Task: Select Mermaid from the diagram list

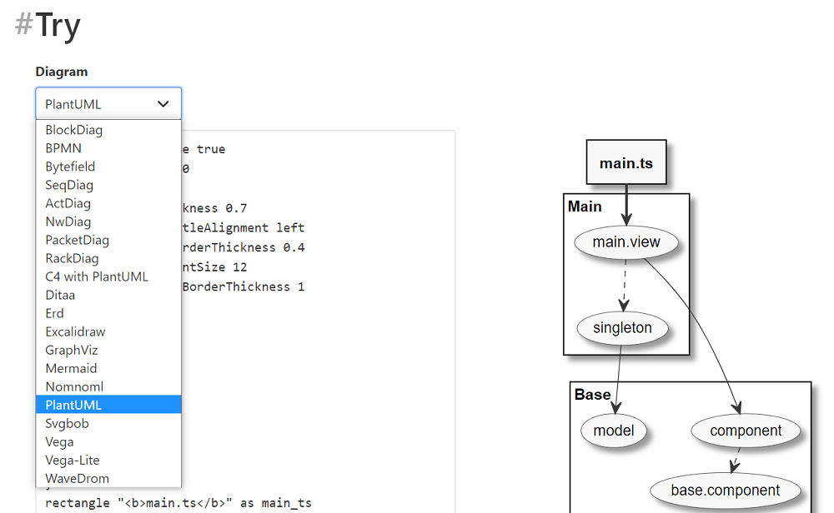Action: click(71, 368)
